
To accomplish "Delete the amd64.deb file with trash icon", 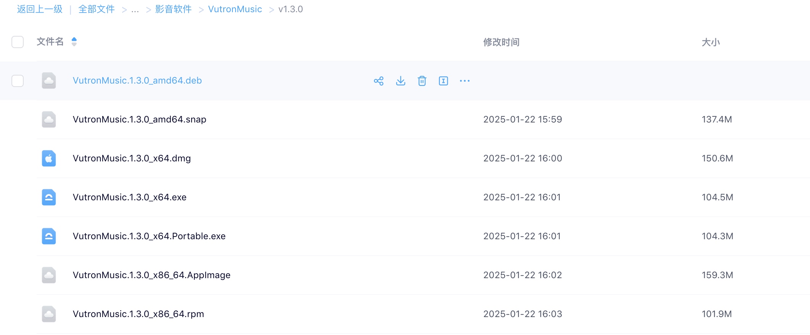I will (x=422, y=81).
